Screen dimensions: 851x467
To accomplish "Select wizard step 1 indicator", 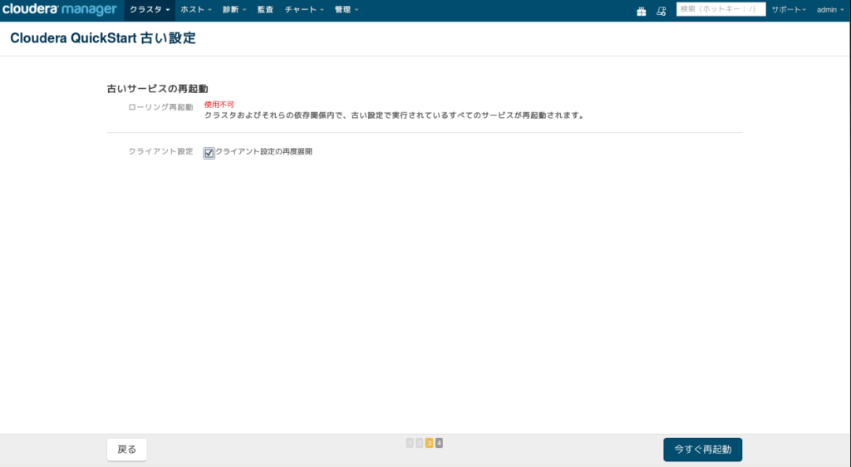I will point(410,443).
